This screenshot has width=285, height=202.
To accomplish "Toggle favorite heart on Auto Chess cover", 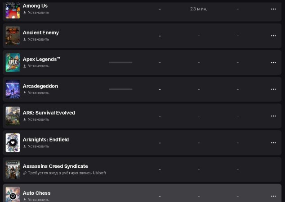I will click(x=13, y=197).
